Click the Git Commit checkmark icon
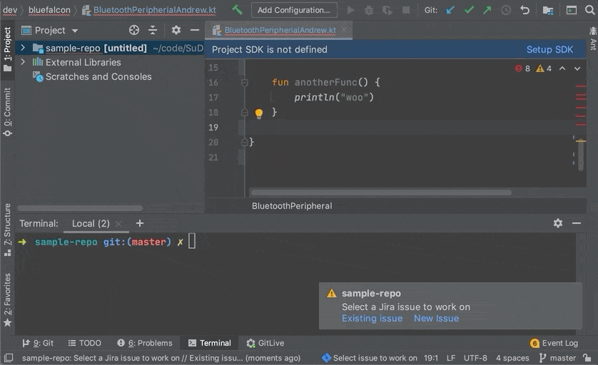The image size is (598, 365). click(469, 10)
